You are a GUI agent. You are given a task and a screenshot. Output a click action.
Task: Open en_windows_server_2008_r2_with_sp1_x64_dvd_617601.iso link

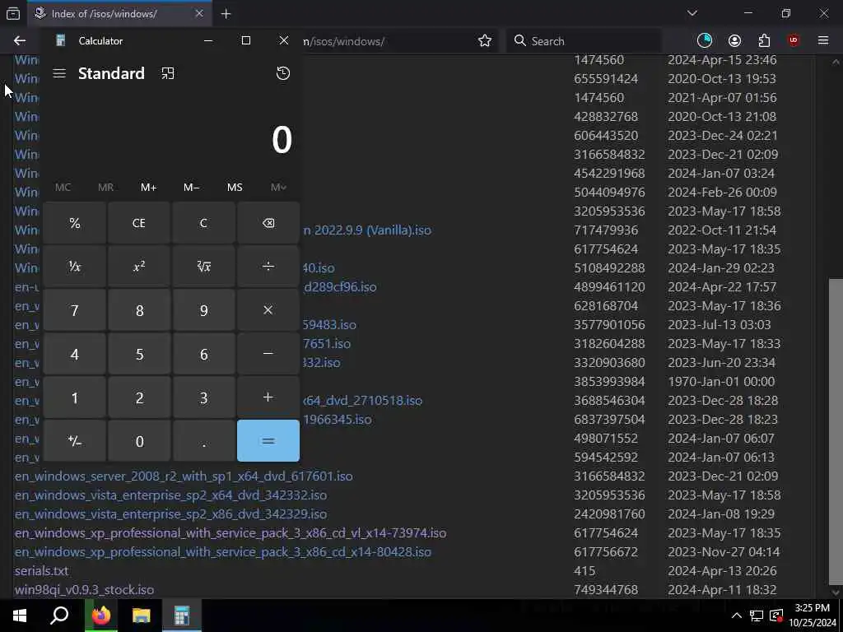pos(184,476)
